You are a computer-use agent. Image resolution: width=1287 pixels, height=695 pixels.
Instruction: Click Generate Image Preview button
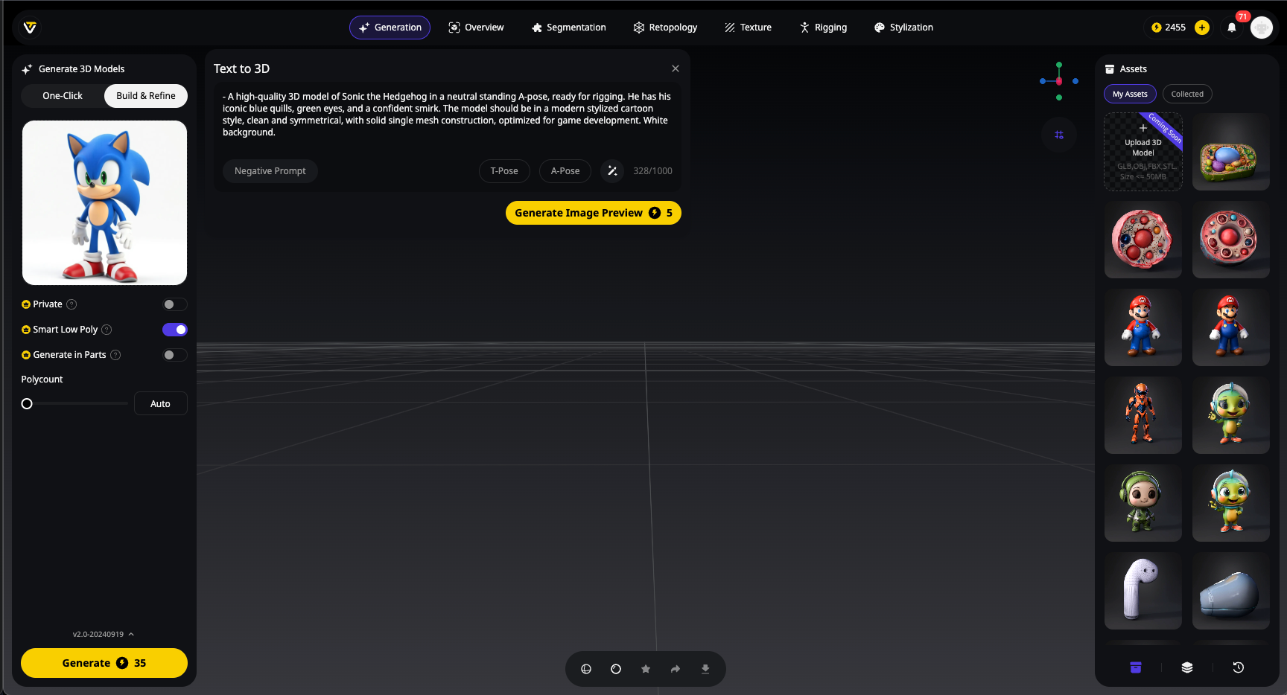point(594,213)
